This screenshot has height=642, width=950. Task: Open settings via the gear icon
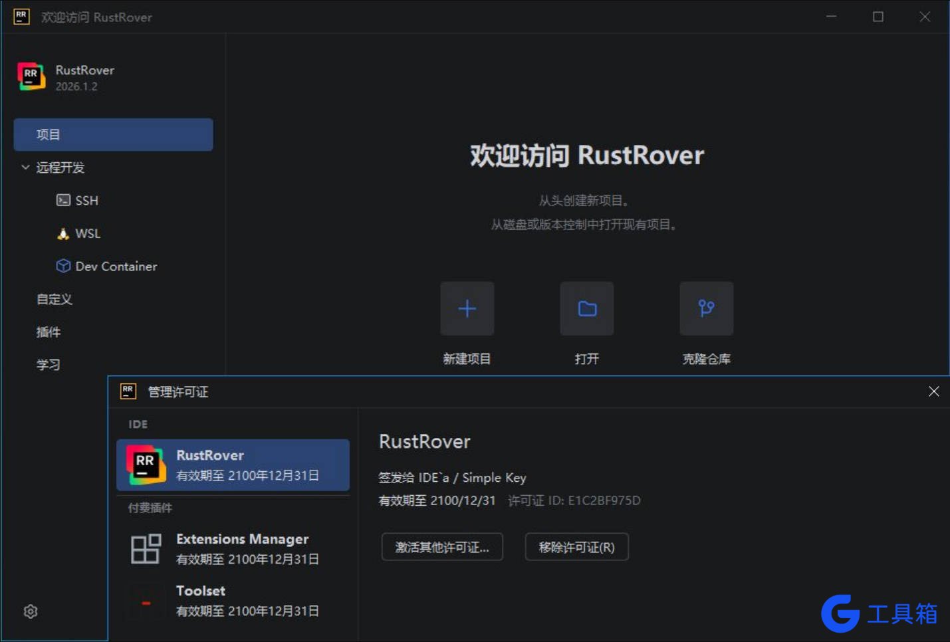coord(31,611)
